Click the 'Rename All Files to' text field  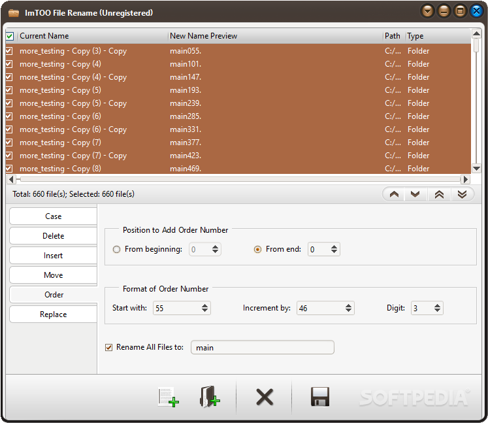pyautogui.click(x=263, y=347)
